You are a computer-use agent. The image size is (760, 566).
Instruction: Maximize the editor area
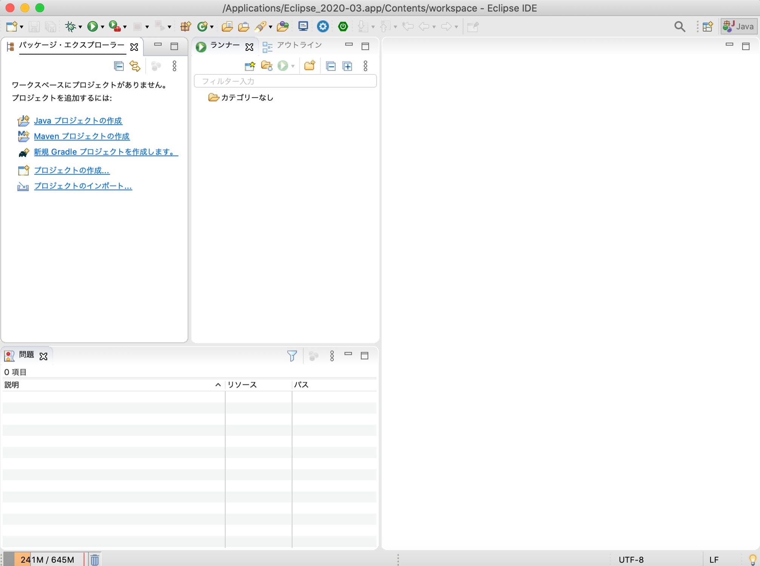click(x=746, y=46)
